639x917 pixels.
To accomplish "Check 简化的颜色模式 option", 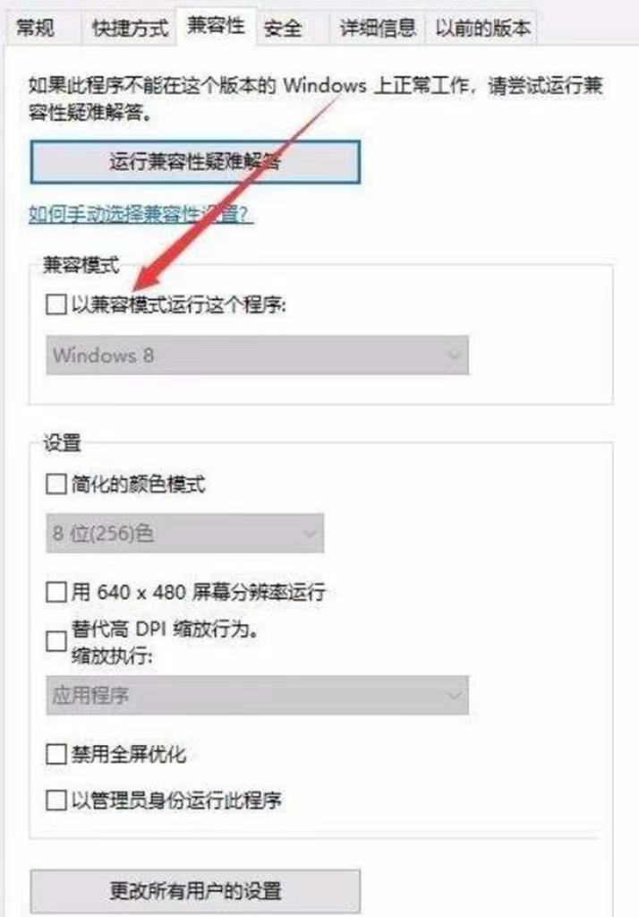I will (56, 484).
